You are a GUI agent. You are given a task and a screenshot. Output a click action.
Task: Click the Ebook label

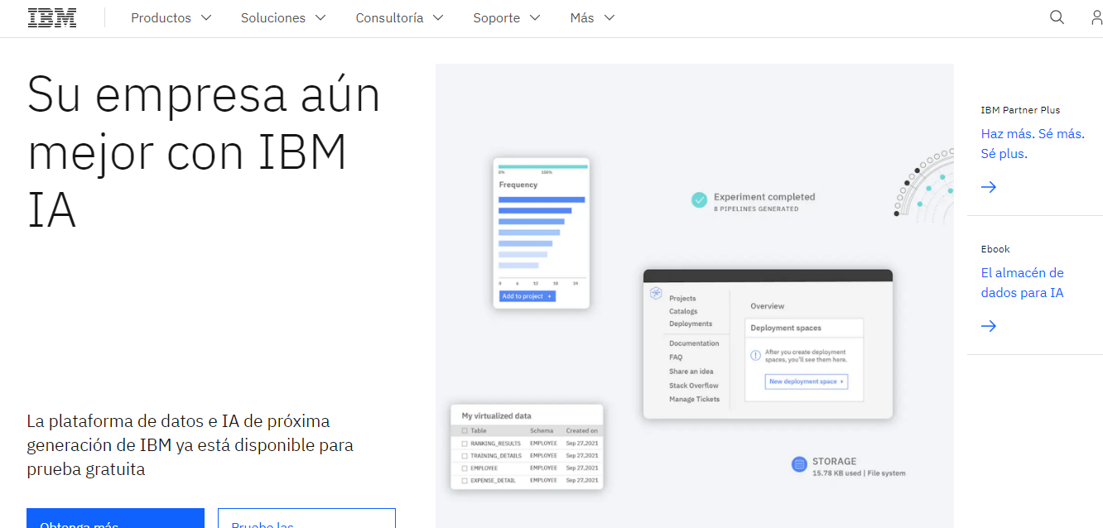point(995,249)
